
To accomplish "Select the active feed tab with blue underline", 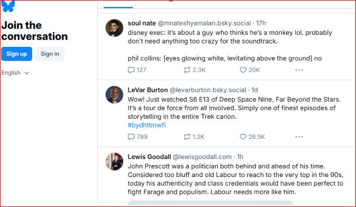I will click(x=118, y=4).
